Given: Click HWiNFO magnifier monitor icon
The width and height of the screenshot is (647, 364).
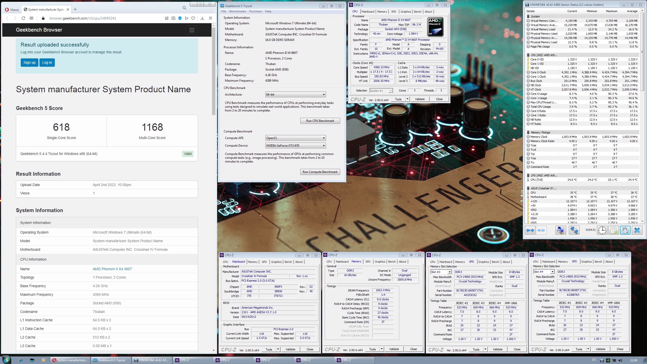Looking at the screenshot, I should [561, 230].
